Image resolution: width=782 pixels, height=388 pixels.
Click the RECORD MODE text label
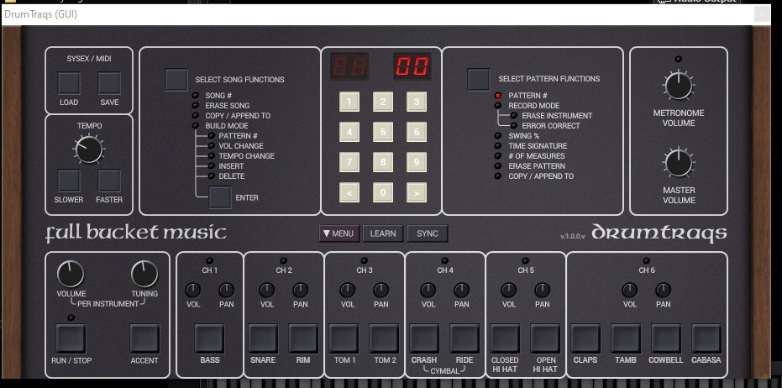tap(533, 106)
